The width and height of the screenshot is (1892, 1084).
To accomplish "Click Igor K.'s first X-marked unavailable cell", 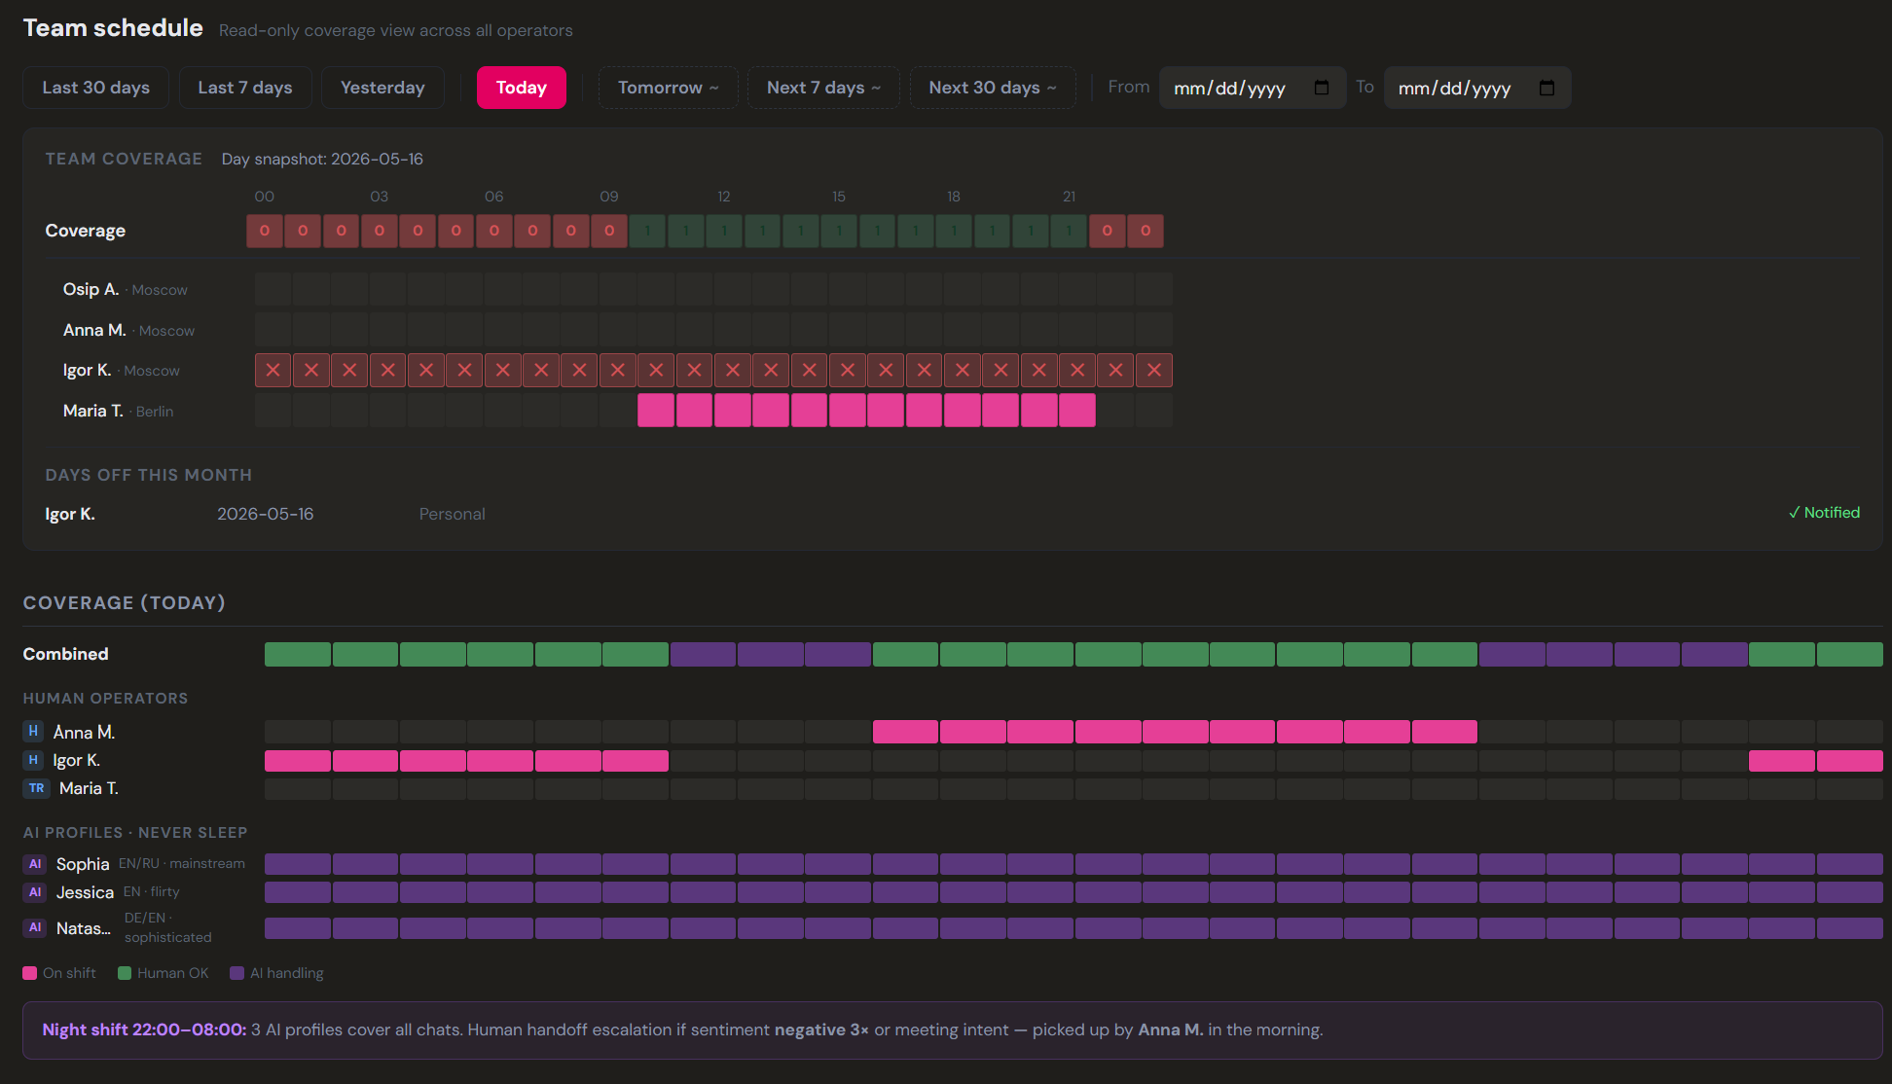I will tap(273, 370).
